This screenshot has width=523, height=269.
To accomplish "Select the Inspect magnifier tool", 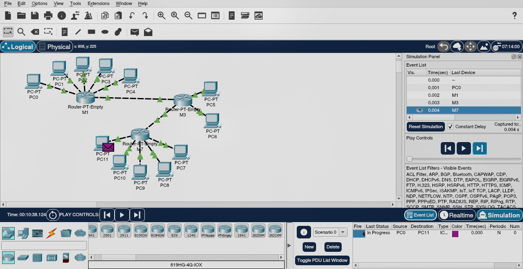I will (21, 31).
